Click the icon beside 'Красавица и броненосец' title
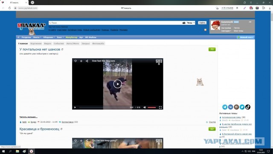The image size is (273, 154). point(61,129)
